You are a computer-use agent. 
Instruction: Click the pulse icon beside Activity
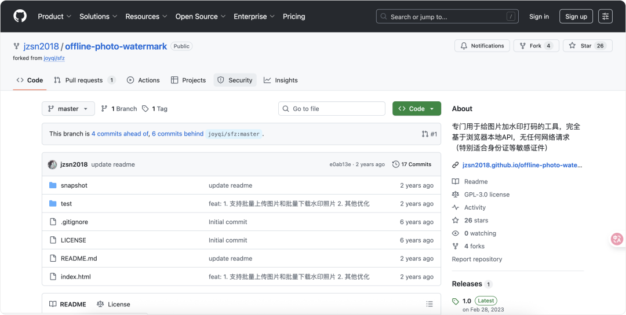(x=455, y=207)
